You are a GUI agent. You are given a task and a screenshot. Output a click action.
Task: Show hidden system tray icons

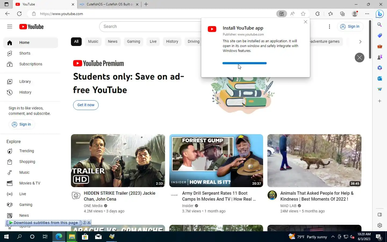[x=333, y=237]
